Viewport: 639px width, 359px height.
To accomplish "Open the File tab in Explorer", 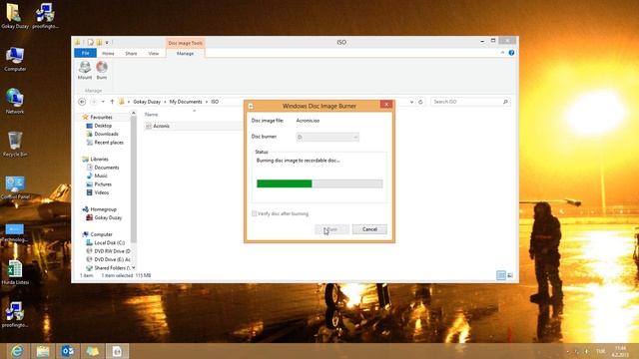I will [x=85, y=53].
